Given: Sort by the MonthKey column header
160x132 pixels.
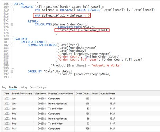Looking at the screenshot, I should (x=40, y=94).
